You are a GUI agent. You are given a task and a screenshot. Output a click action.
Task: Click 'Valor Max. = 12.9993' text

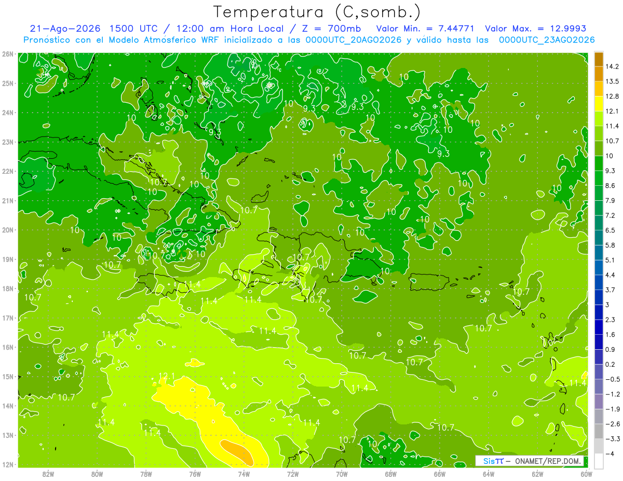(535, 29)
